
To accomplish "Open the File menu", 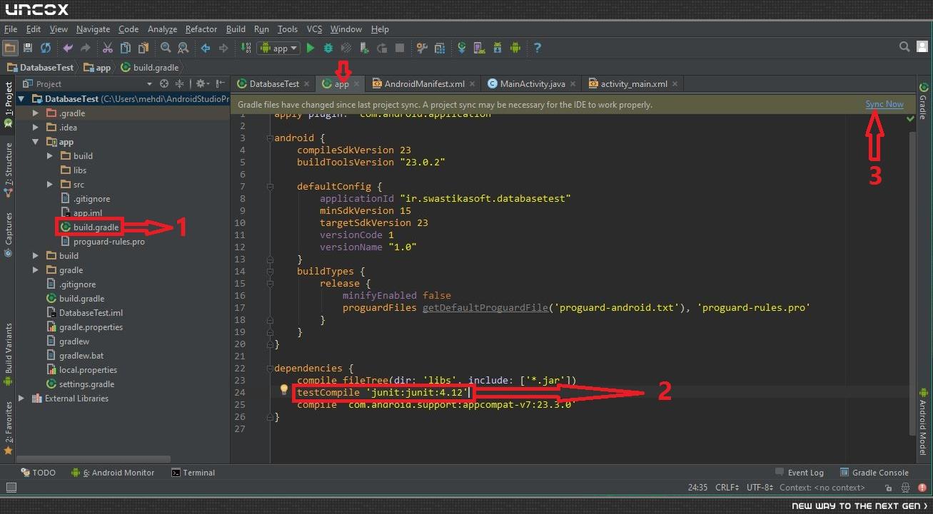I will click(10, 29).
